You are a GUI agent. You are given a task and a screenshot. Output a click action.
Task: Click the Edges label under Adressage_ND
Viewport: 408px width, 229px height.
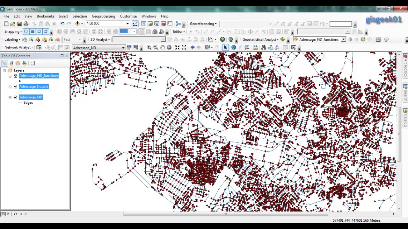pyautogui.click(x=28, y=103)
